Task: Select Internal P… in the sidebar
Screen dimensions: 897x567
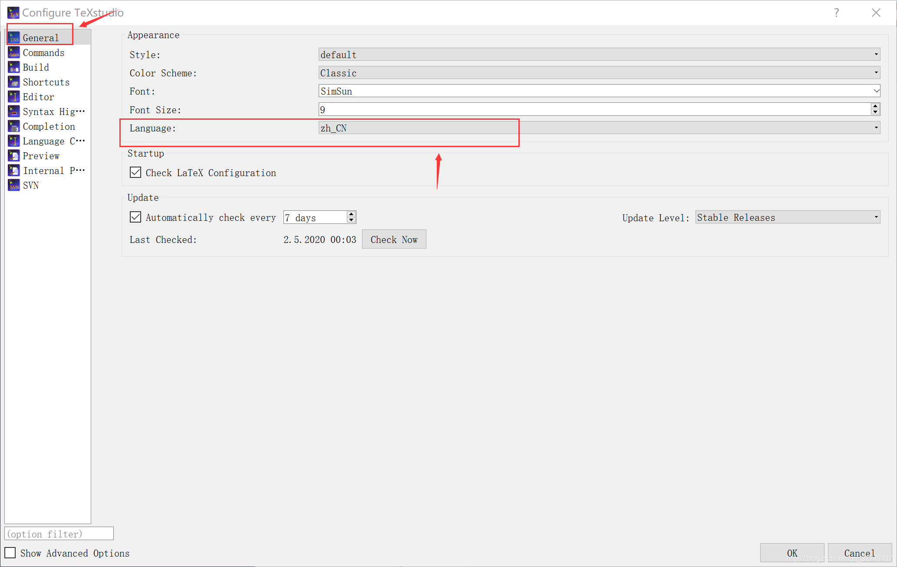Action: 48,171
